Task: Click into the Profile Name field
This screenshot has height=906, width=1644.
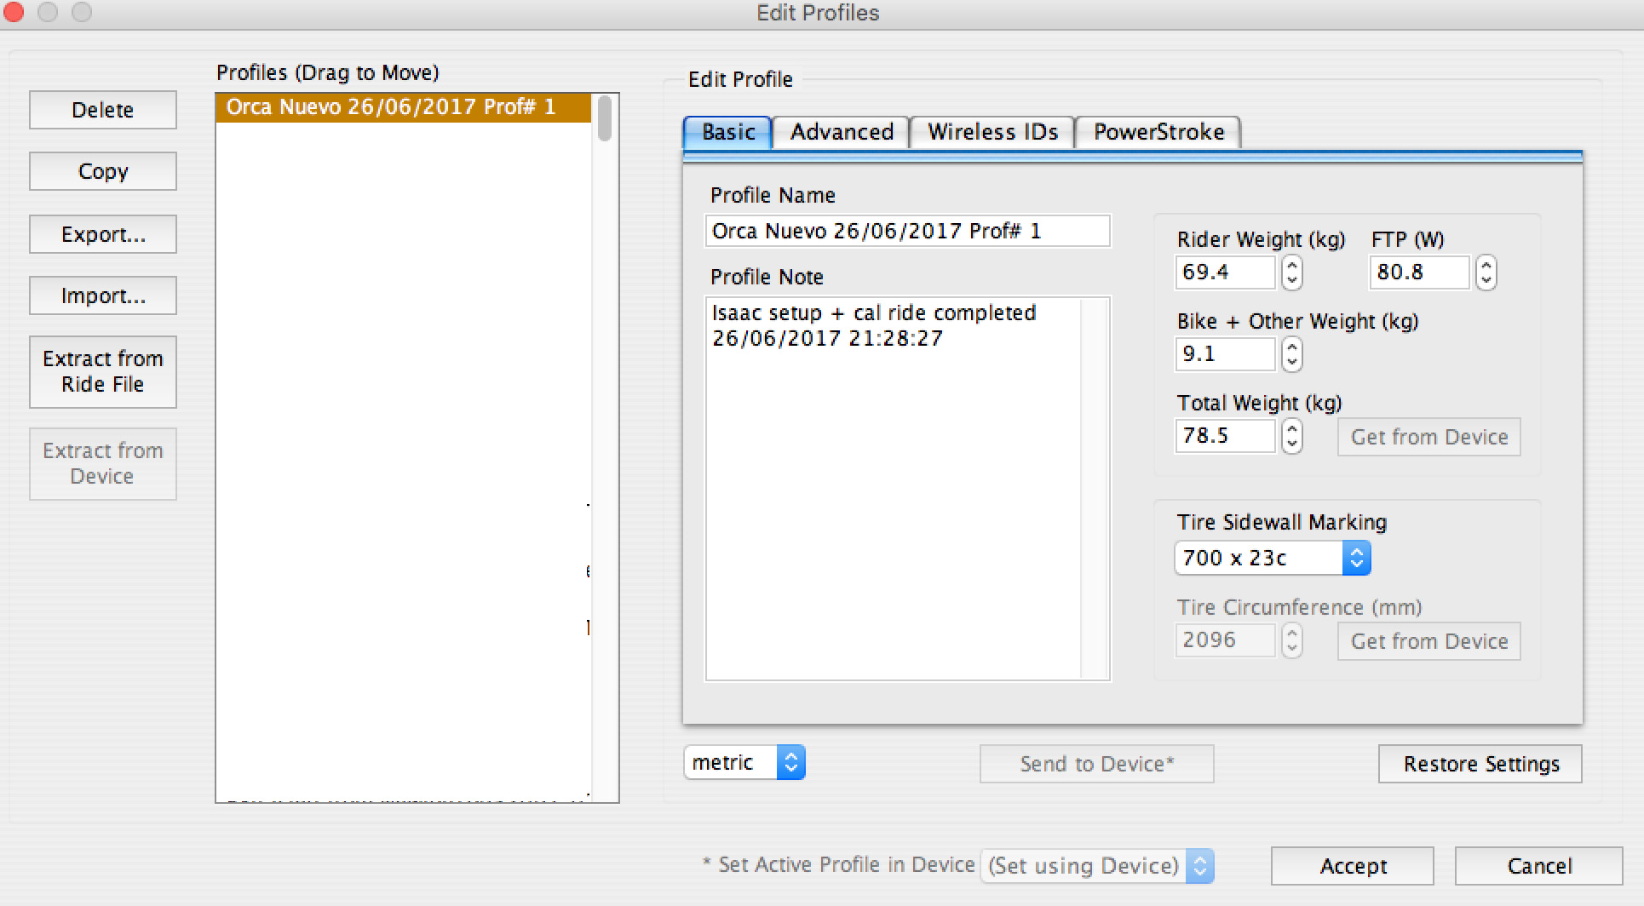Action: coord(907,232)
